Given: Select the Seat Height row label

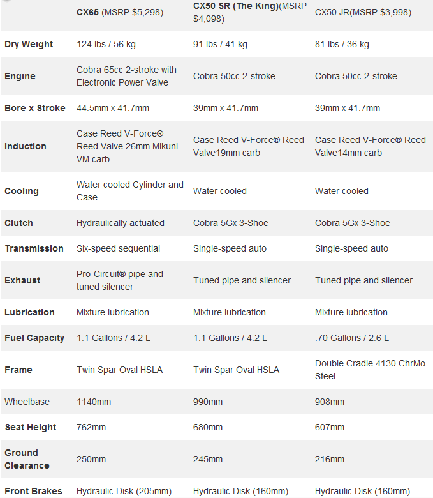Looking at the screenshot, I should (x=31, y=427).
